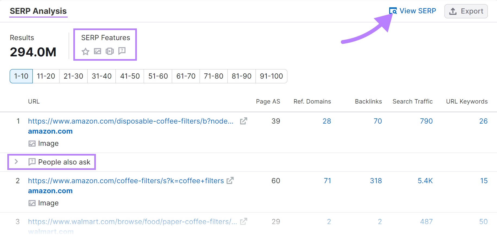Click the SERP Analysis heading tab
This screenshot has height=239, width=497.
(x=38, y=11)
